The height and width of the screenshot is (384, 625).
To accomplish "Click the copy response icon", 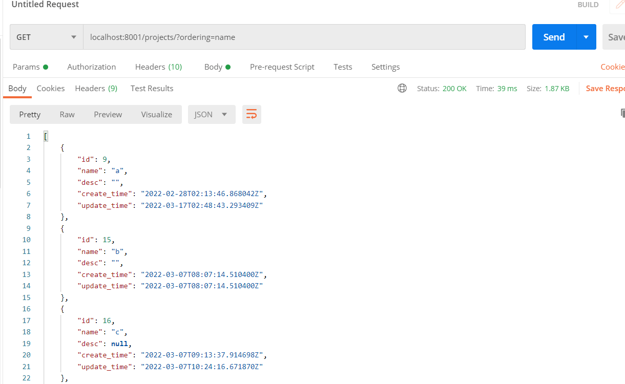I will [x=622, y=113].
